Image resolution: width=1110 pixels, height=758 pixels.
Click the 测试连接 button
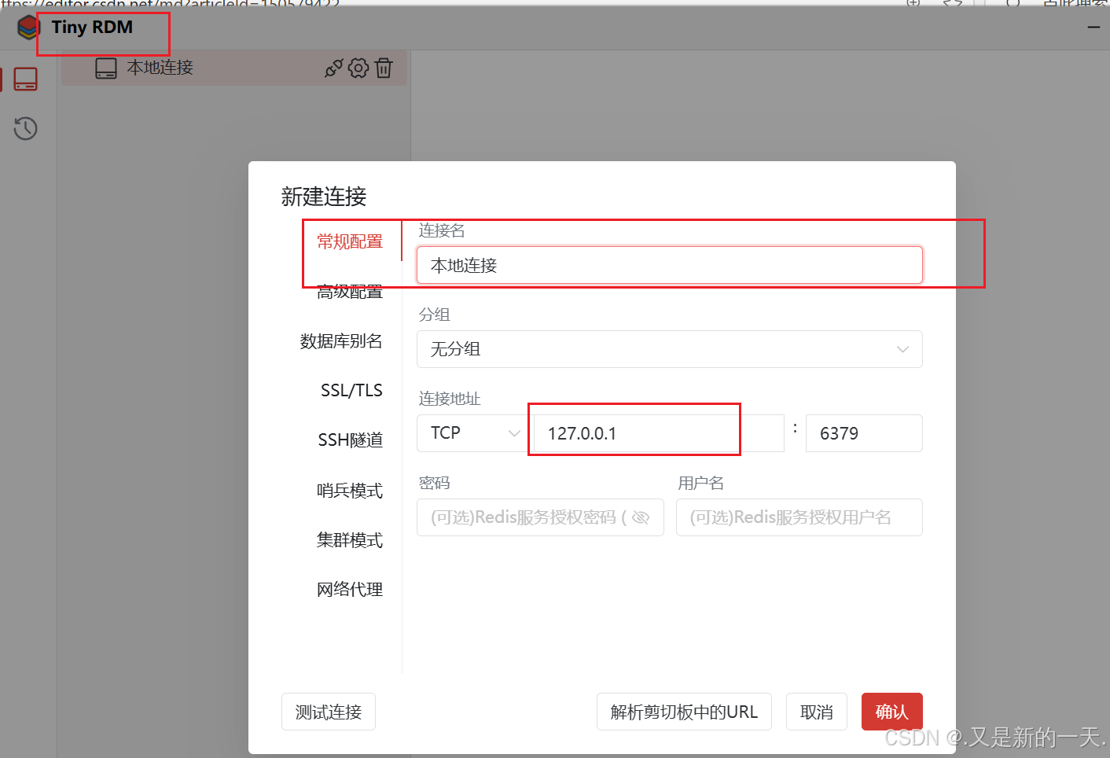(x=329, y=712)
